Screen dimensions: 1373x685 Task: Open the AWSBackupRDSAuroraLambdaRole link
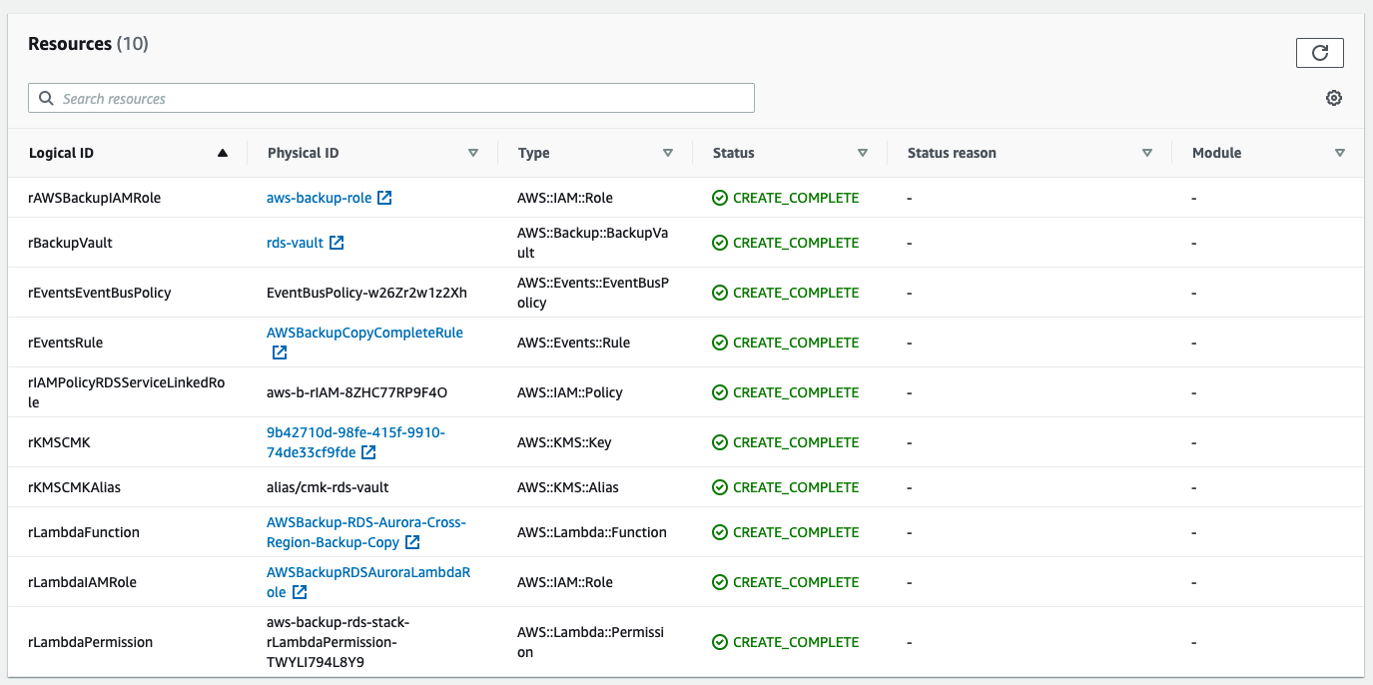[367, 582]
